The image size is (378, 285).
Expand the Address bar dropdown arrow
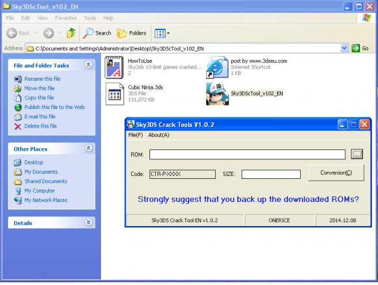[345, 48]
